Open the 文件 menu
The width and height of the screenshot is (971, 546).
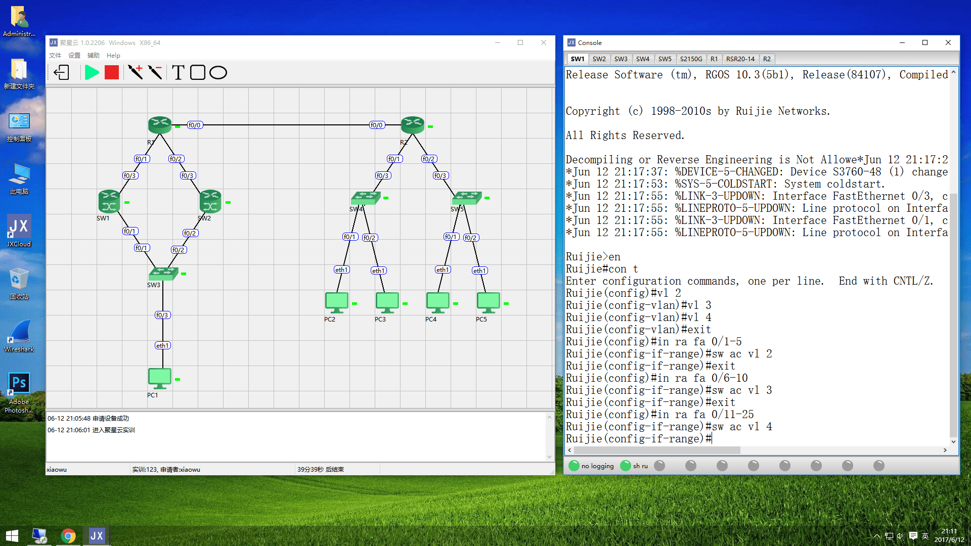tap(55, 56)
